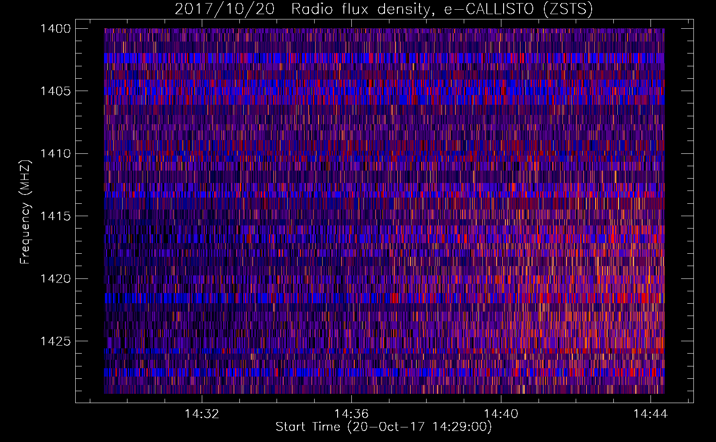Click the plot title mentioning e-CALLISTO (ZSTS)
716x442 pixels.
[384, 9]
